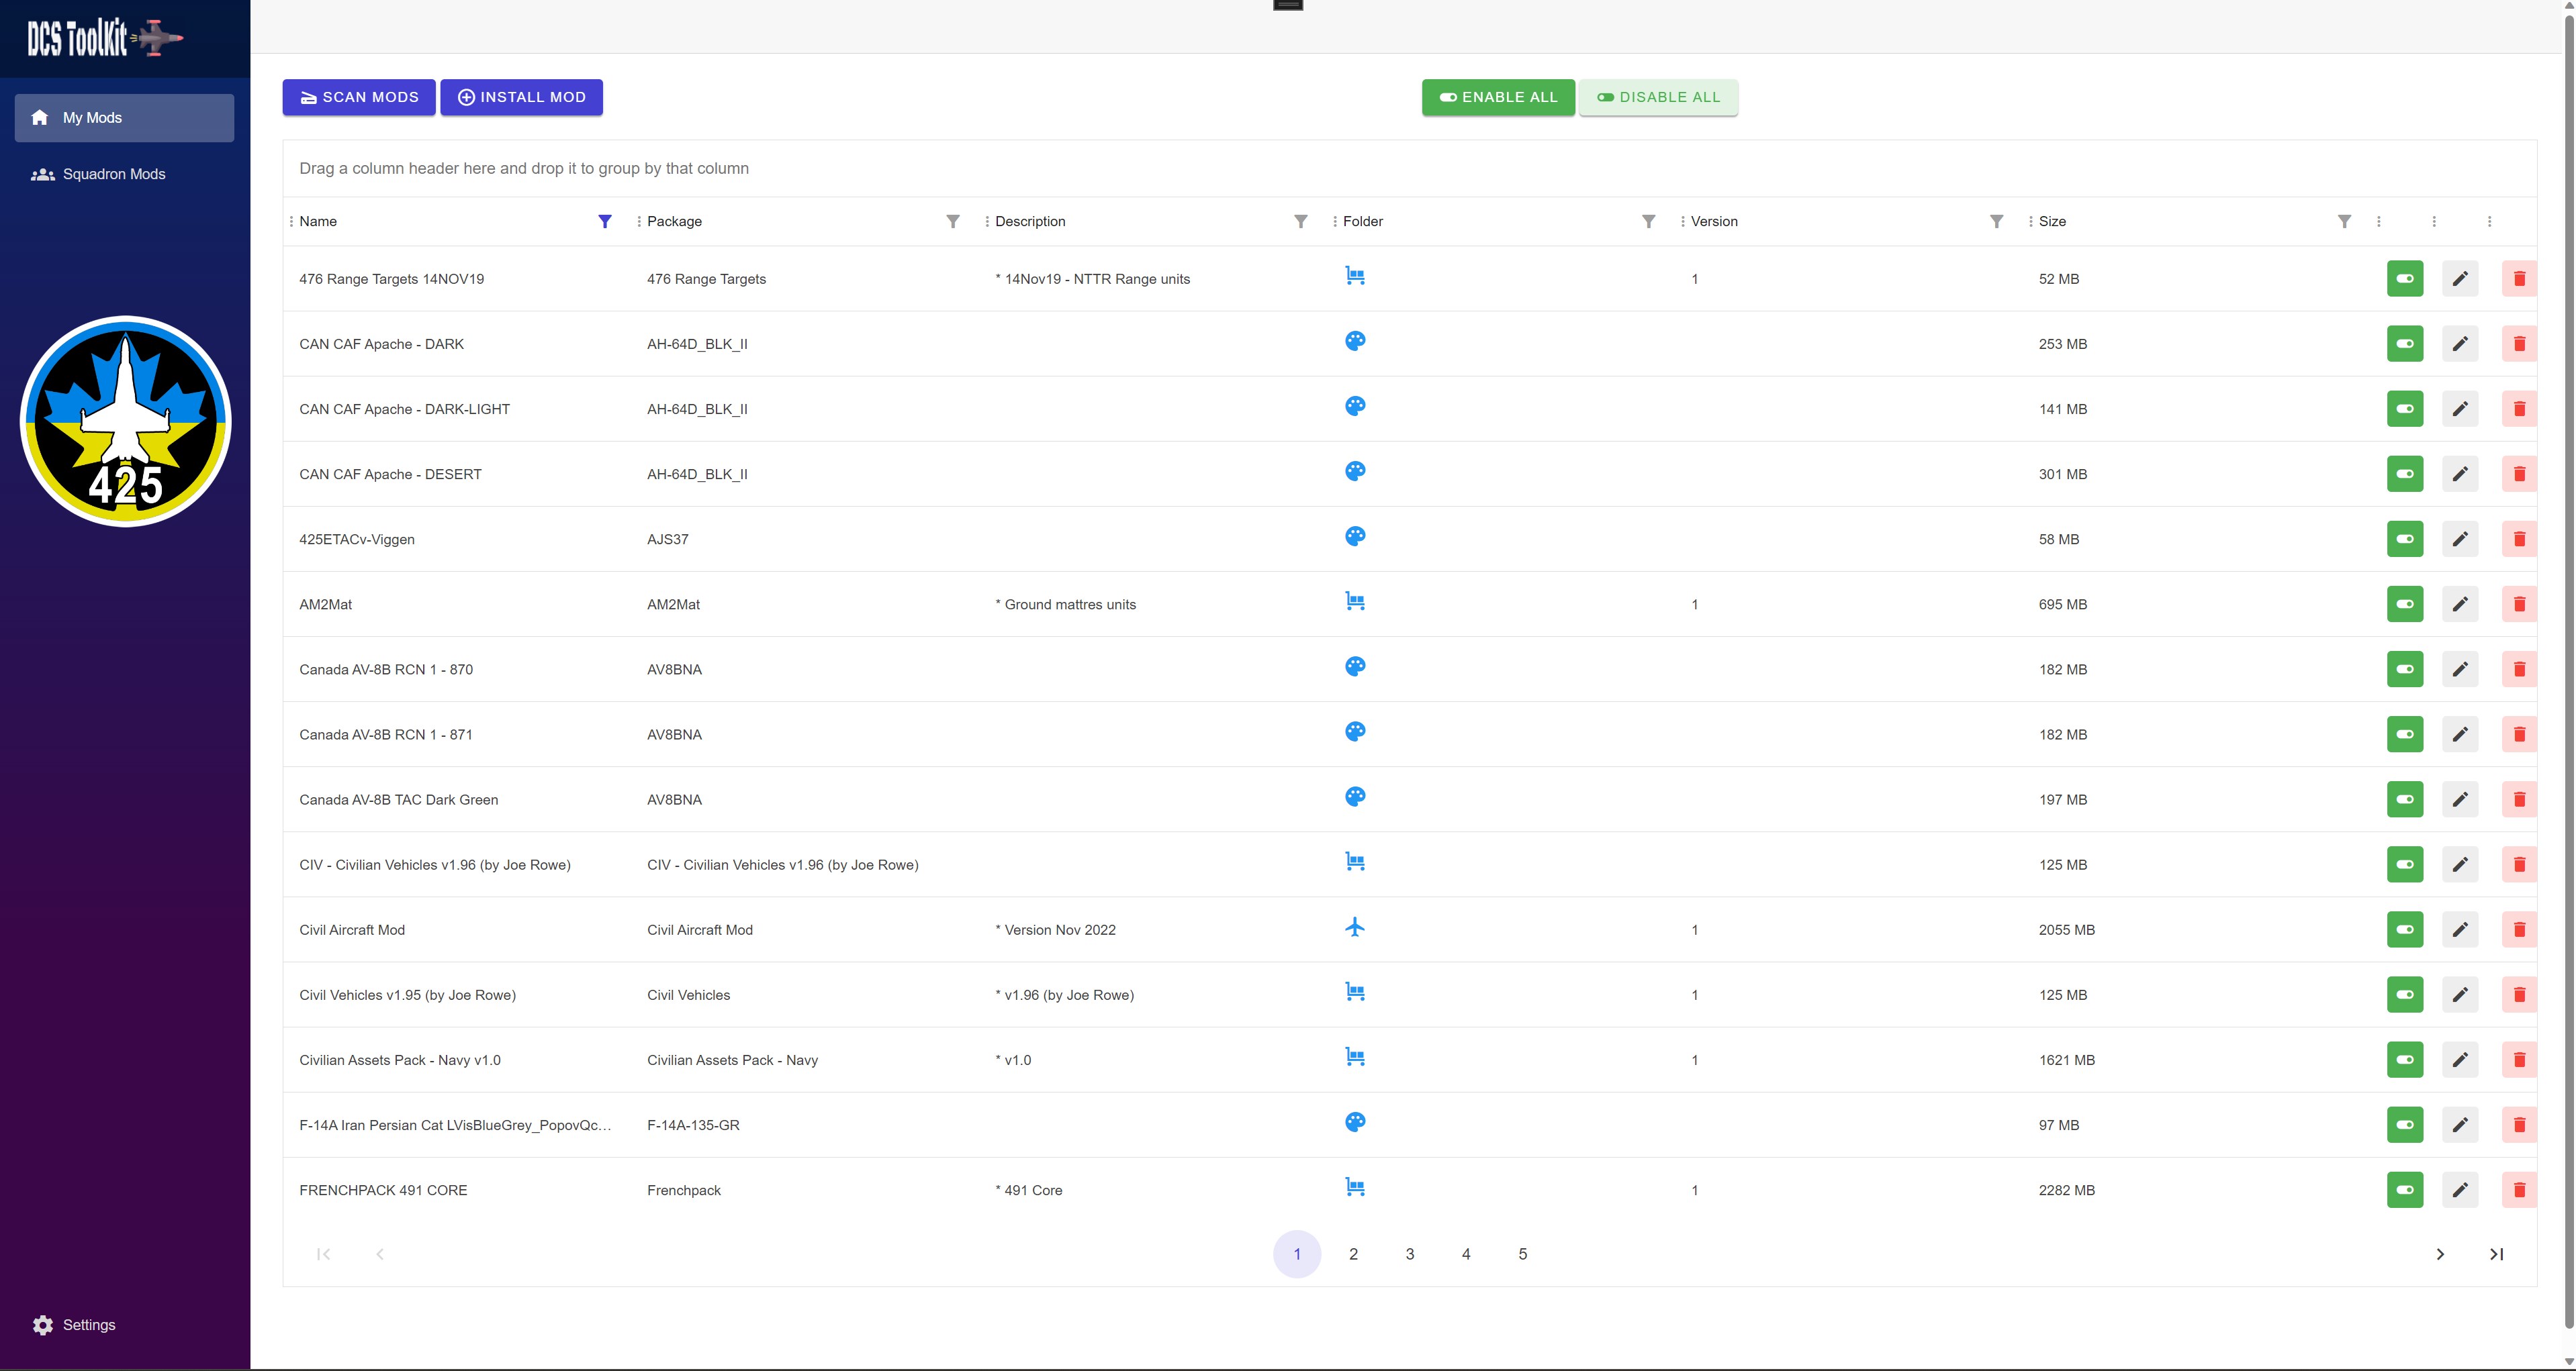Jump to the last page arrow

(x=2497, y=1254)
